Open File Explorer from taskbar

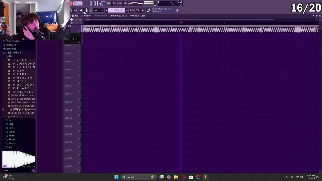(x=176, y=177)
